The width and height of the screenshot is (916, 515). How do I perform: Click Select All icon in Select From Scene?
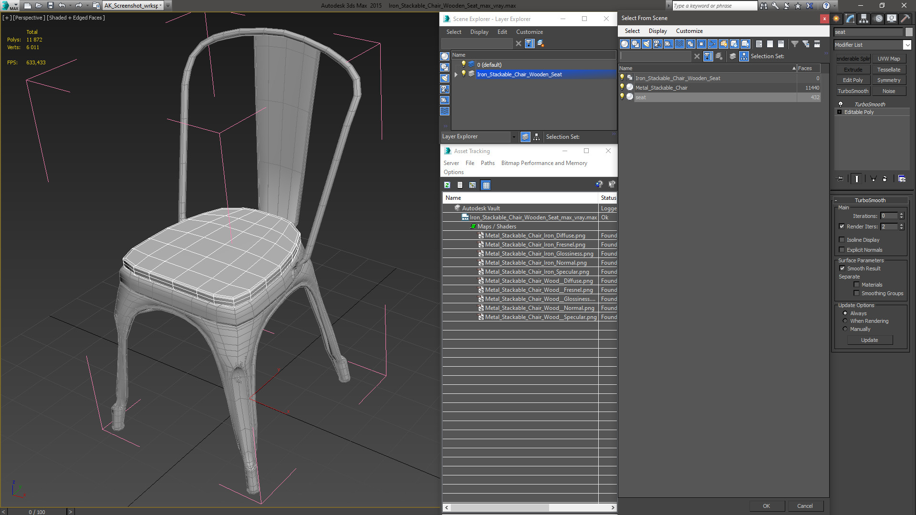tap(759, 44)
